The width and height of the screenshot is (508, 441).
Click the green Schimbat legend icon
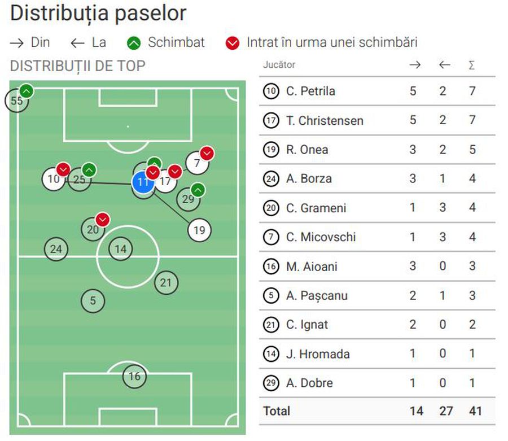click(133, 43)
